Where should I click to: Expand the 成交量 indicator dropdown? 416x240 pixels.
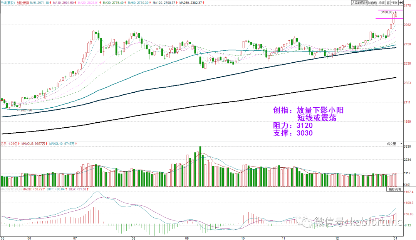[x=392, y=143]
